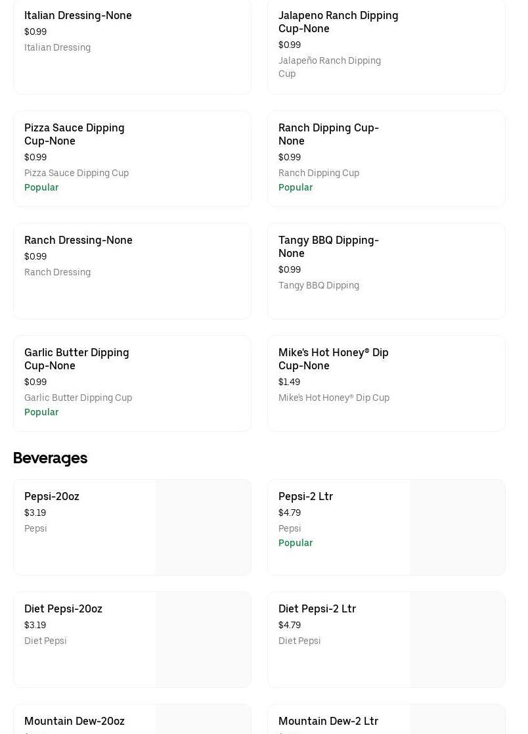Click the Pepsi-20oz product image placeholder
Viewport: 528px width, 734px height.
coord(204,528)
